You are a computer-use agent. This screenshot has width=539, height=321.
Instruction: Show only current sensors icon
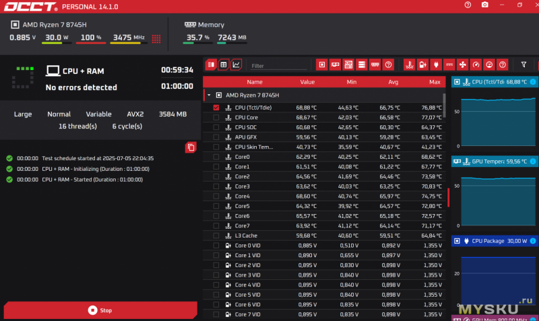tap(449, 65)
